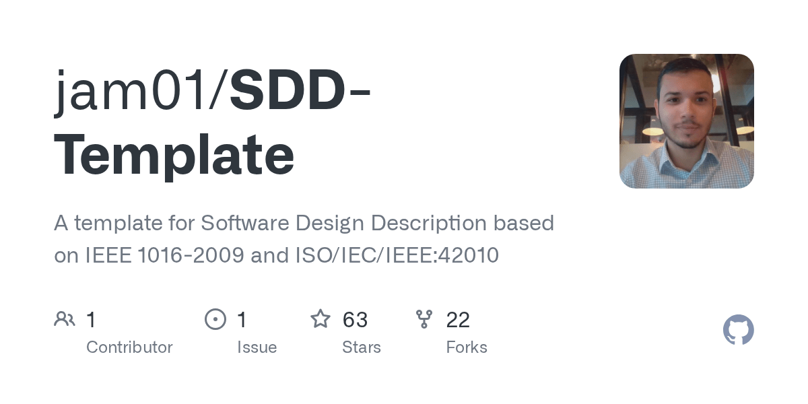This screenshot has width=808, height=404.
Task: Click the issue count number 1
Action: (x=242, y=319)
